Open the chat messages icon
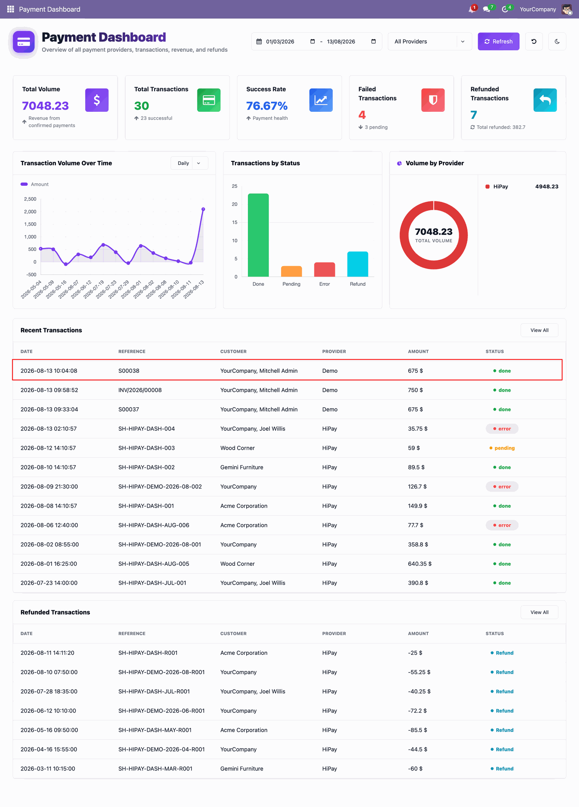Screen dimensions: 579x807 point(488,9)
